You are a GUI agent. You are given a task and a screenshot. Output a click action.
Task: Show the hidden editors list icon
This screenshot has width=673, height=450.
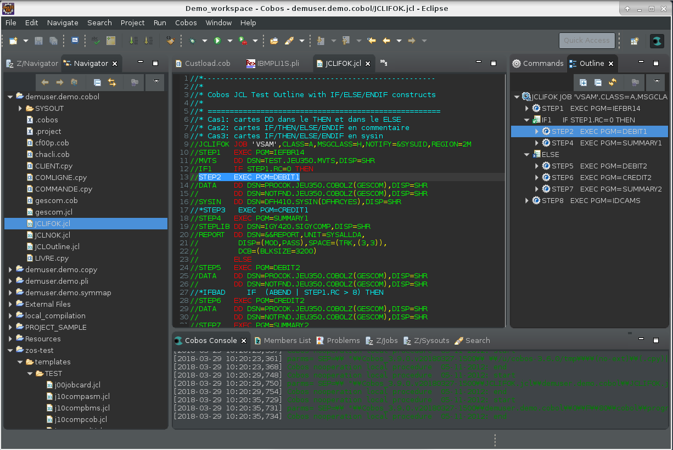click(384, 63)
